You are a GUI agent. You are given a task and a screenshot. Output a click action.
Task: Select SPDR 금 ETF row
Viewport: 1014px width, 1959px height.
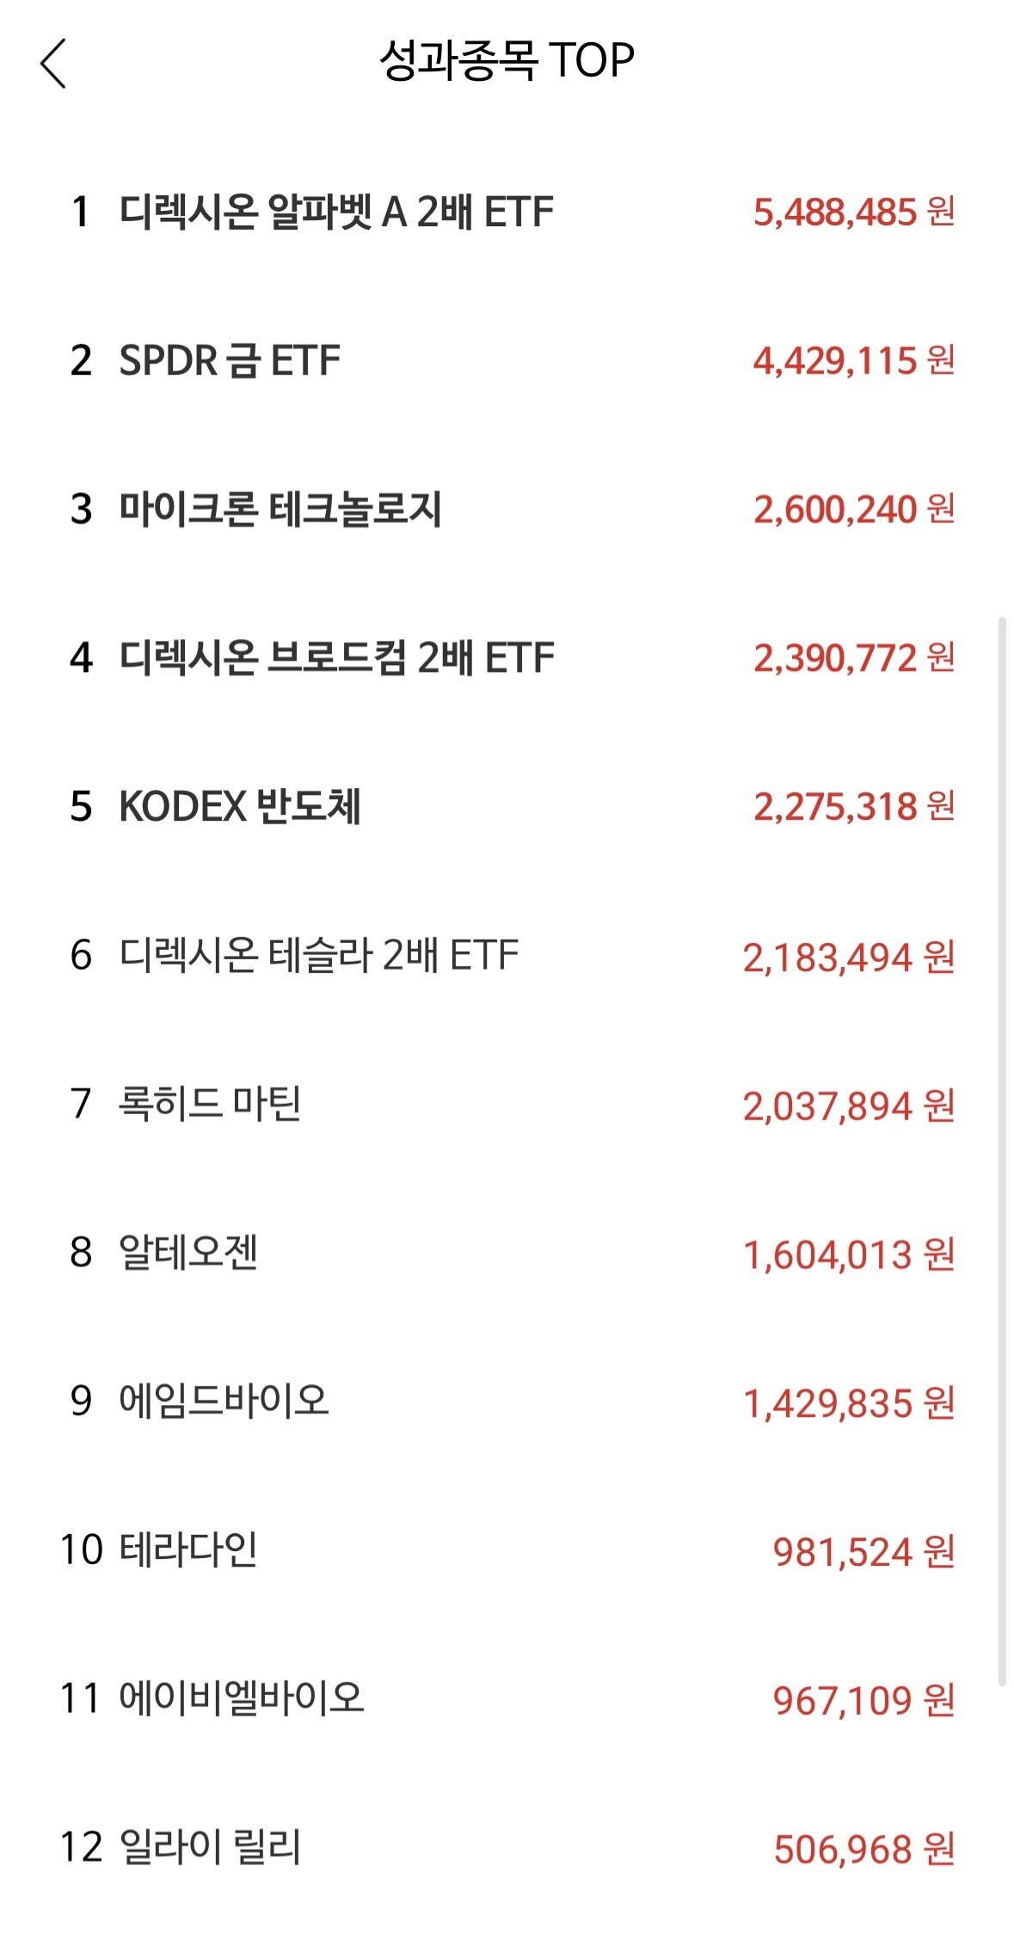507,360
